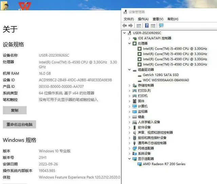
Task: Click the scan for hardware changes monitor icon
Action: click(x=161, y=26)
